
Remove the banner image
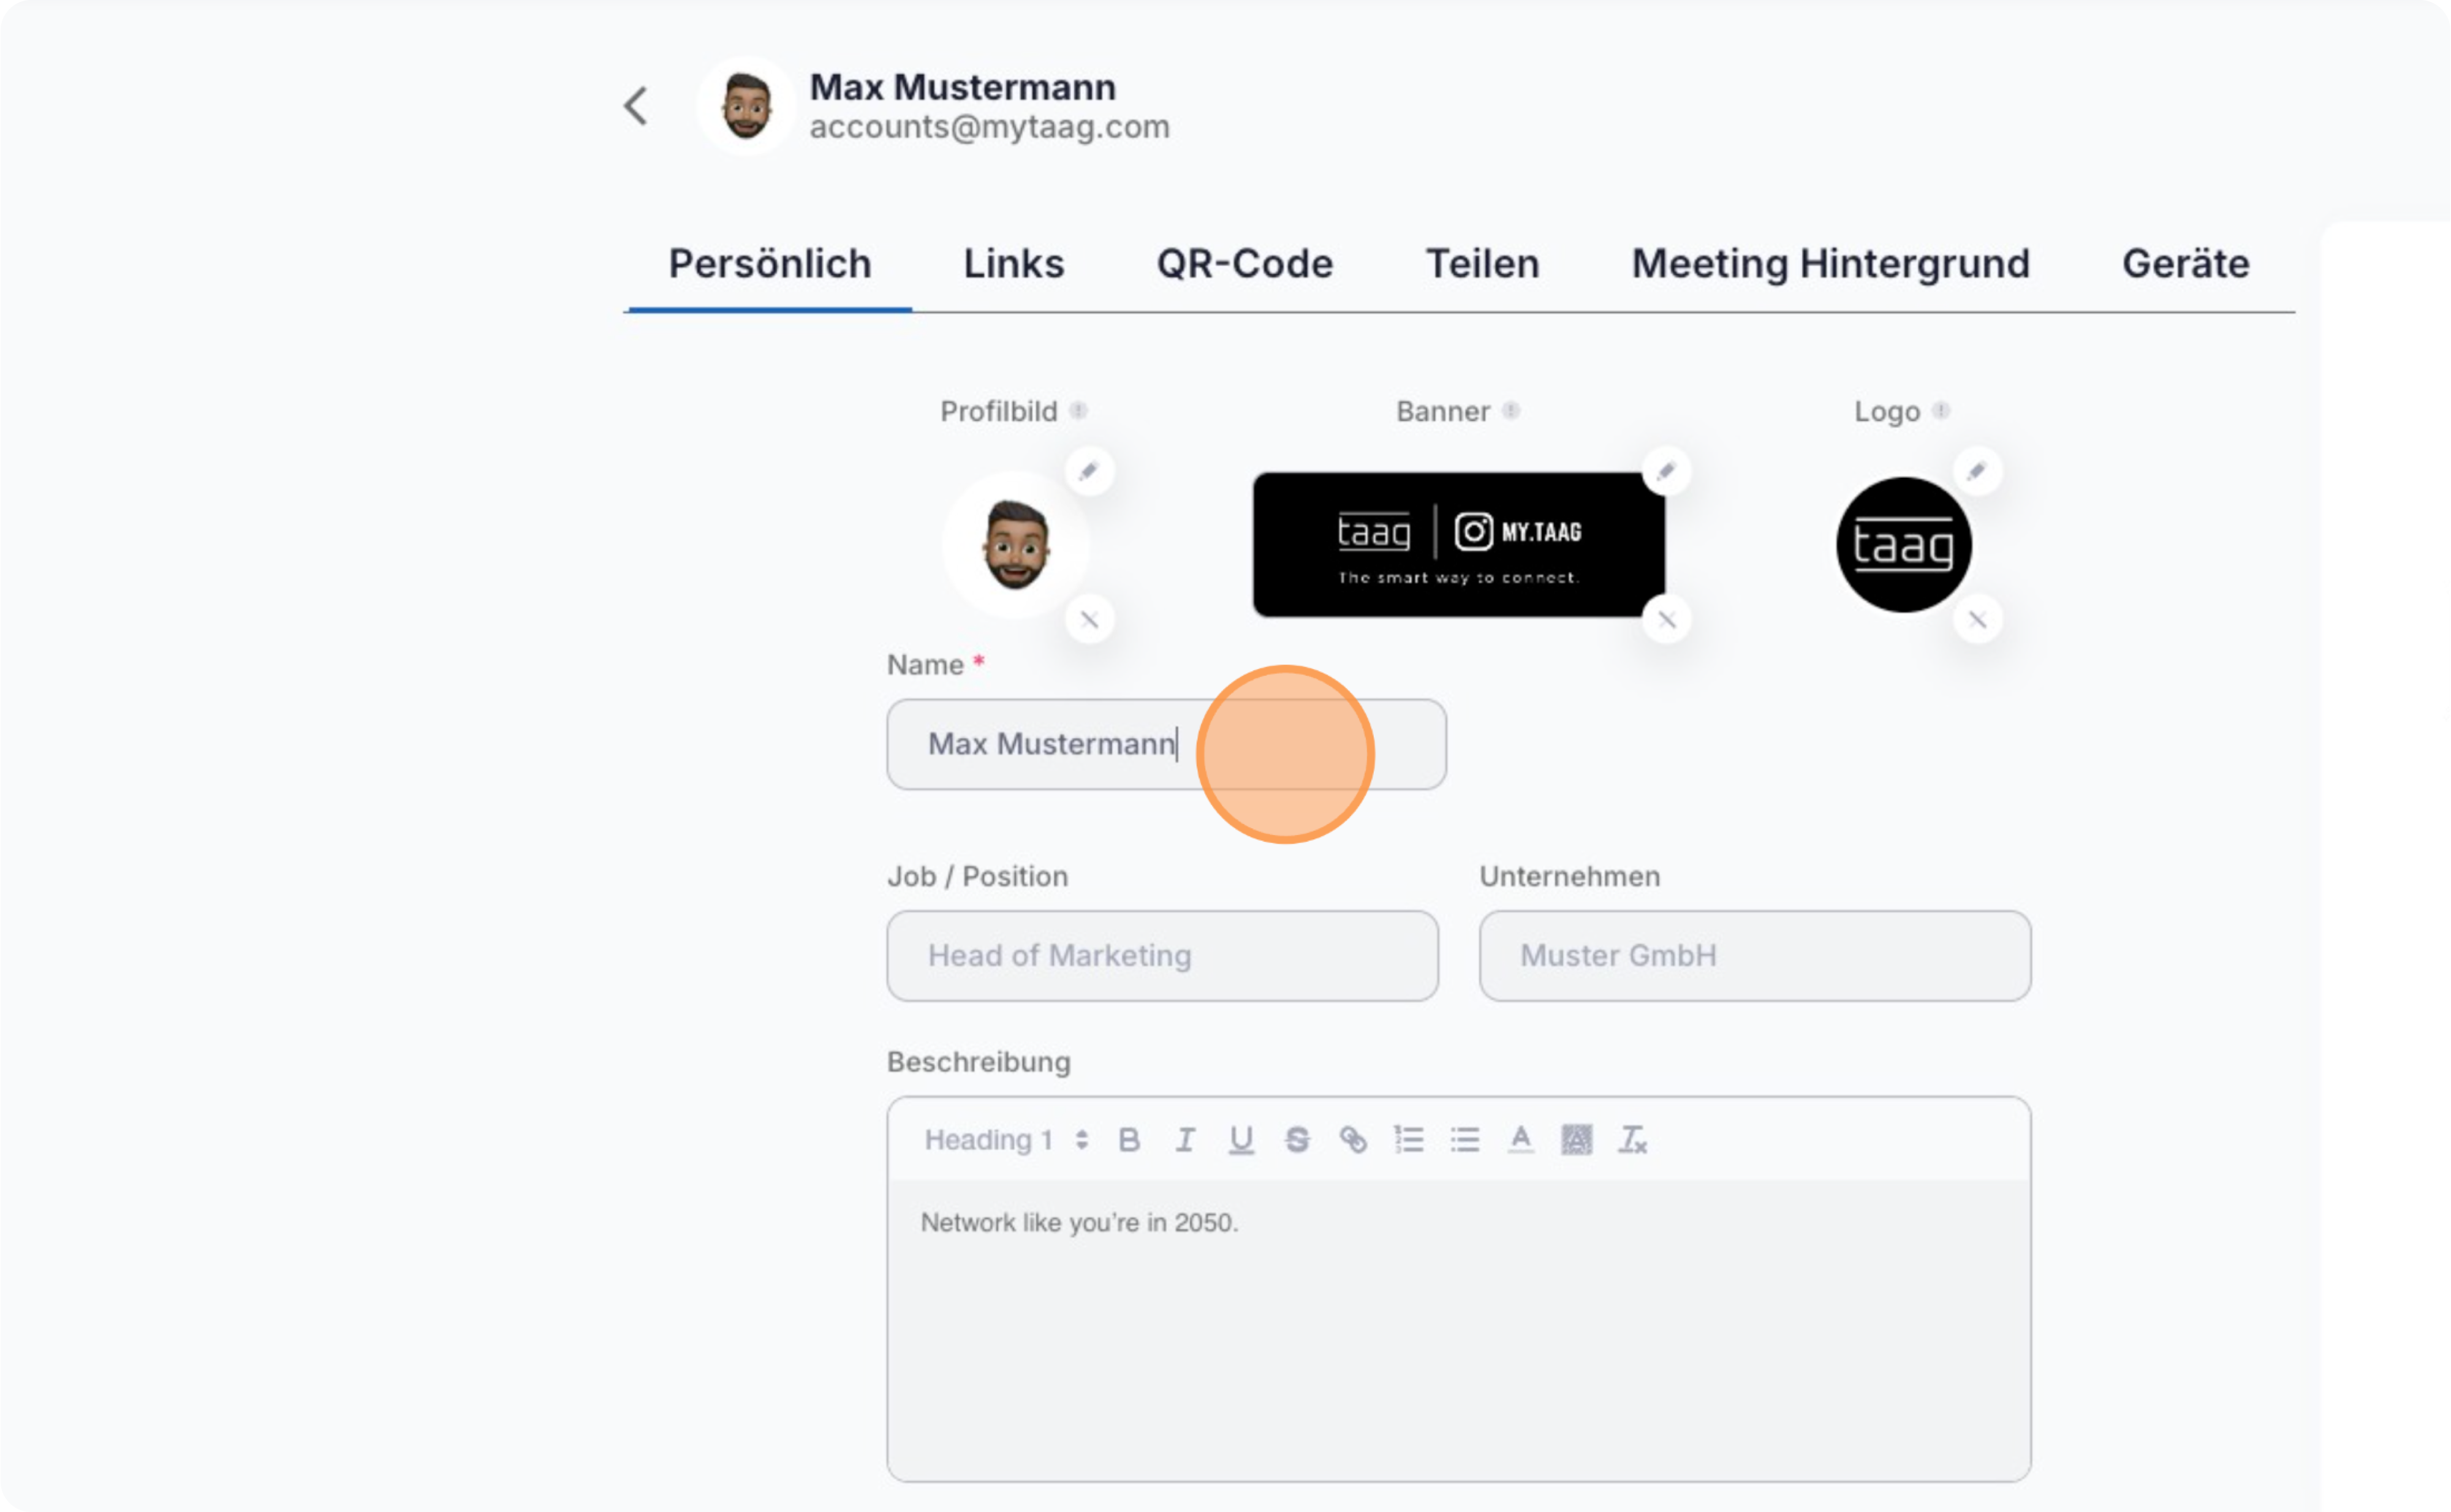tap(1666, 619)
